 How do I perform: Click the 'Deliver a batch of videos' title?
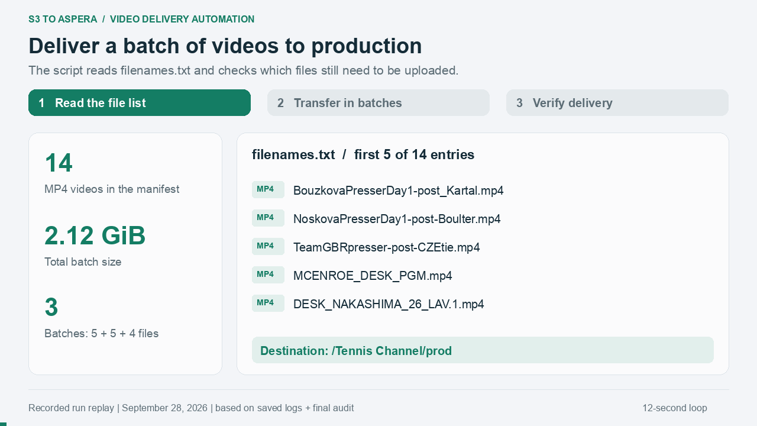pos(225,46)
